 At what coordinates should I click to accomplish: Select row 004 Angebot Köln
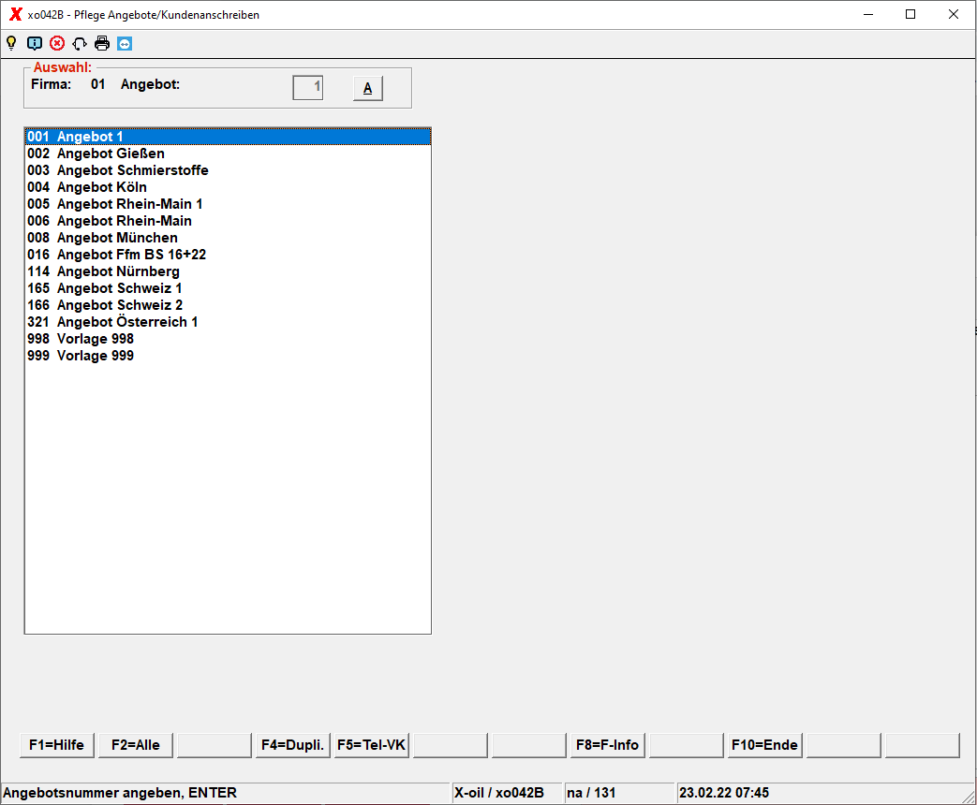(228, 187)
